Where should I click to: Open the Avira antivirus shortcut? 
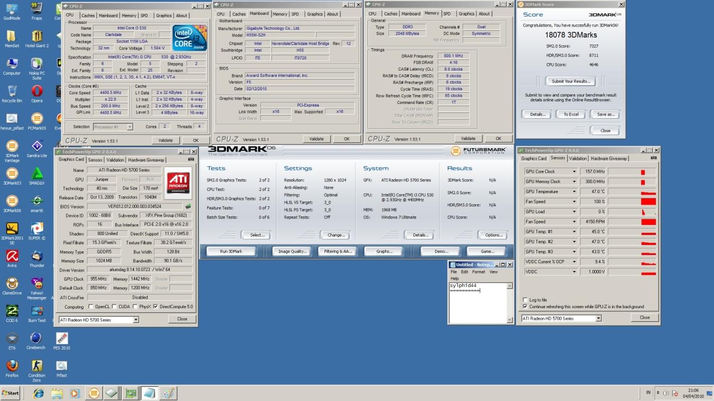(x=11, y=259)
